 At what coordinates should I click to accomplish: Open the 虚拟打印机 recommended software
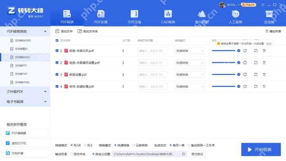click(25, 143)
